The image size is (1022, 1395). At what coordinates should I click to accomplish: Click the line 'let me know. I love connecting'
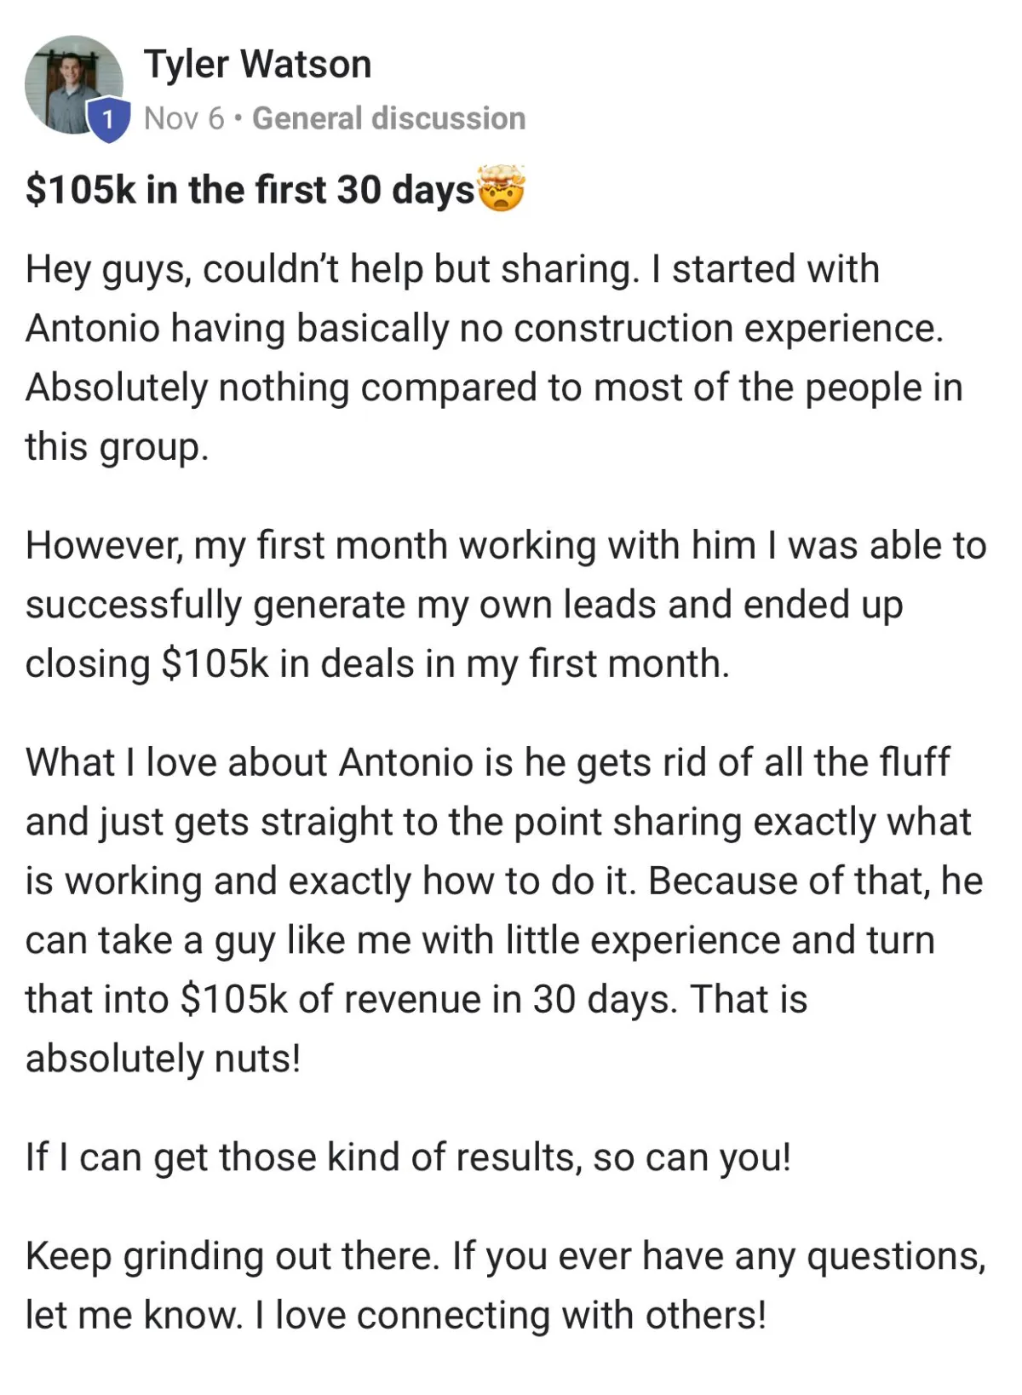coord(396,1316)
